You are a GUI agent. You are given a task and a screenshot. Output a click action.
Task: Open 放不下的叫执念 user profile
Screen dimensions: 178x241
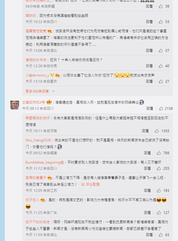[38, 222]
